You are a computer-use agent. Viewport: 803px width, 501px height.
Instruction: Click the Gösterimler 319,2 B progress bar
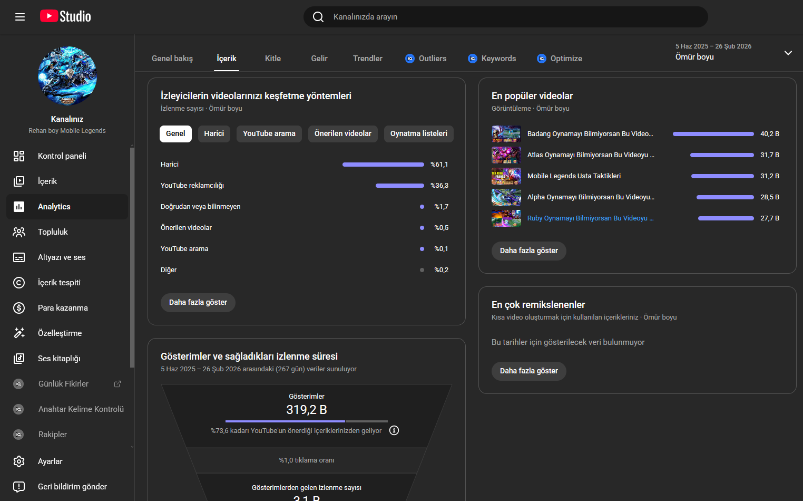[x=307, y=421]
